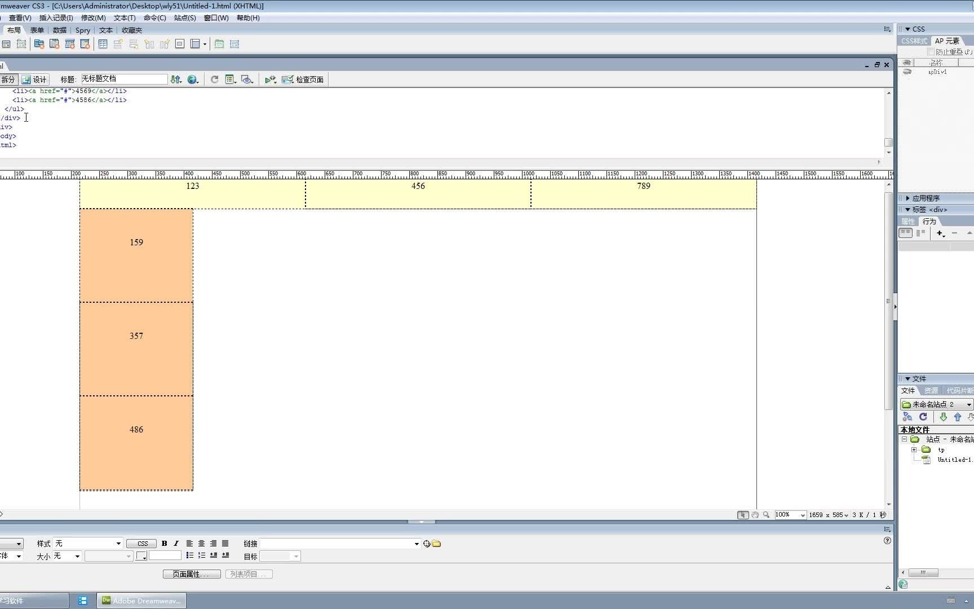The height and width of the screenshot is (609, 974).
Task: Open the 帮助(H) Help menu
Action: (248, 17)
